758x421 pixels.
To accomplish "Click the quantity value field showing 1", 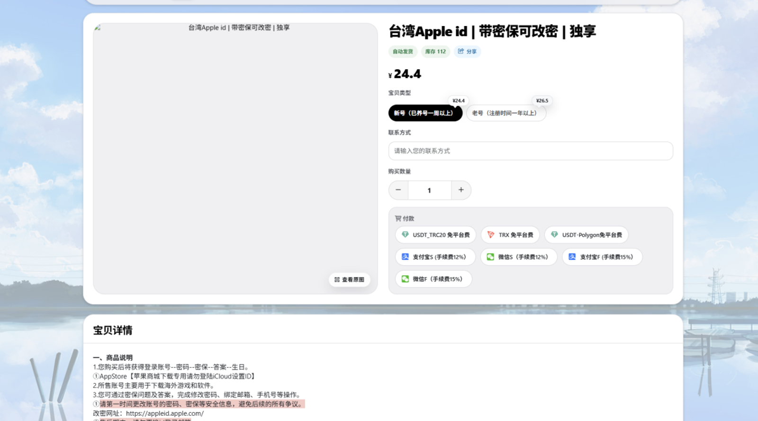I will pos(430,190).
